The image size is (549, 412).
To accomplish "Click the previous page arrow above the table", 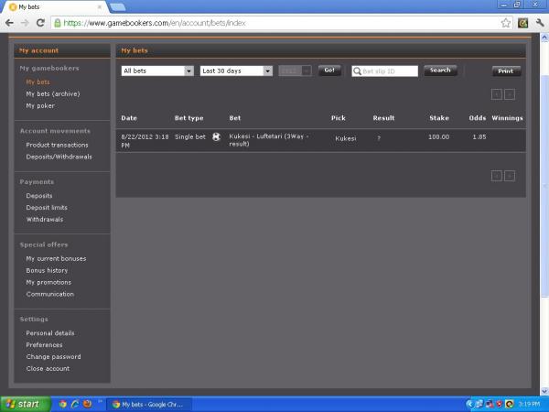I will 497,93.
